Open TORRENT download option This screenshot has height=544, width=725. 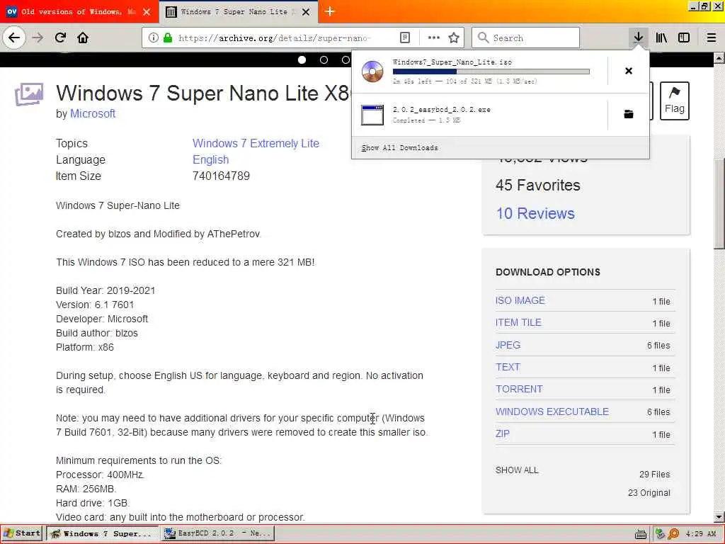(x=519, y=389)
